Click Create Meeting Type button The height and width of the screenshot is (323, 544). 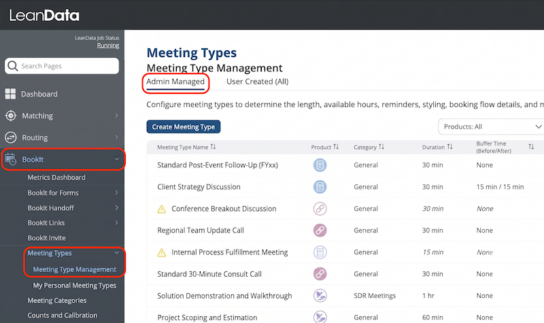pyautogui.click(x=183, y=126)
